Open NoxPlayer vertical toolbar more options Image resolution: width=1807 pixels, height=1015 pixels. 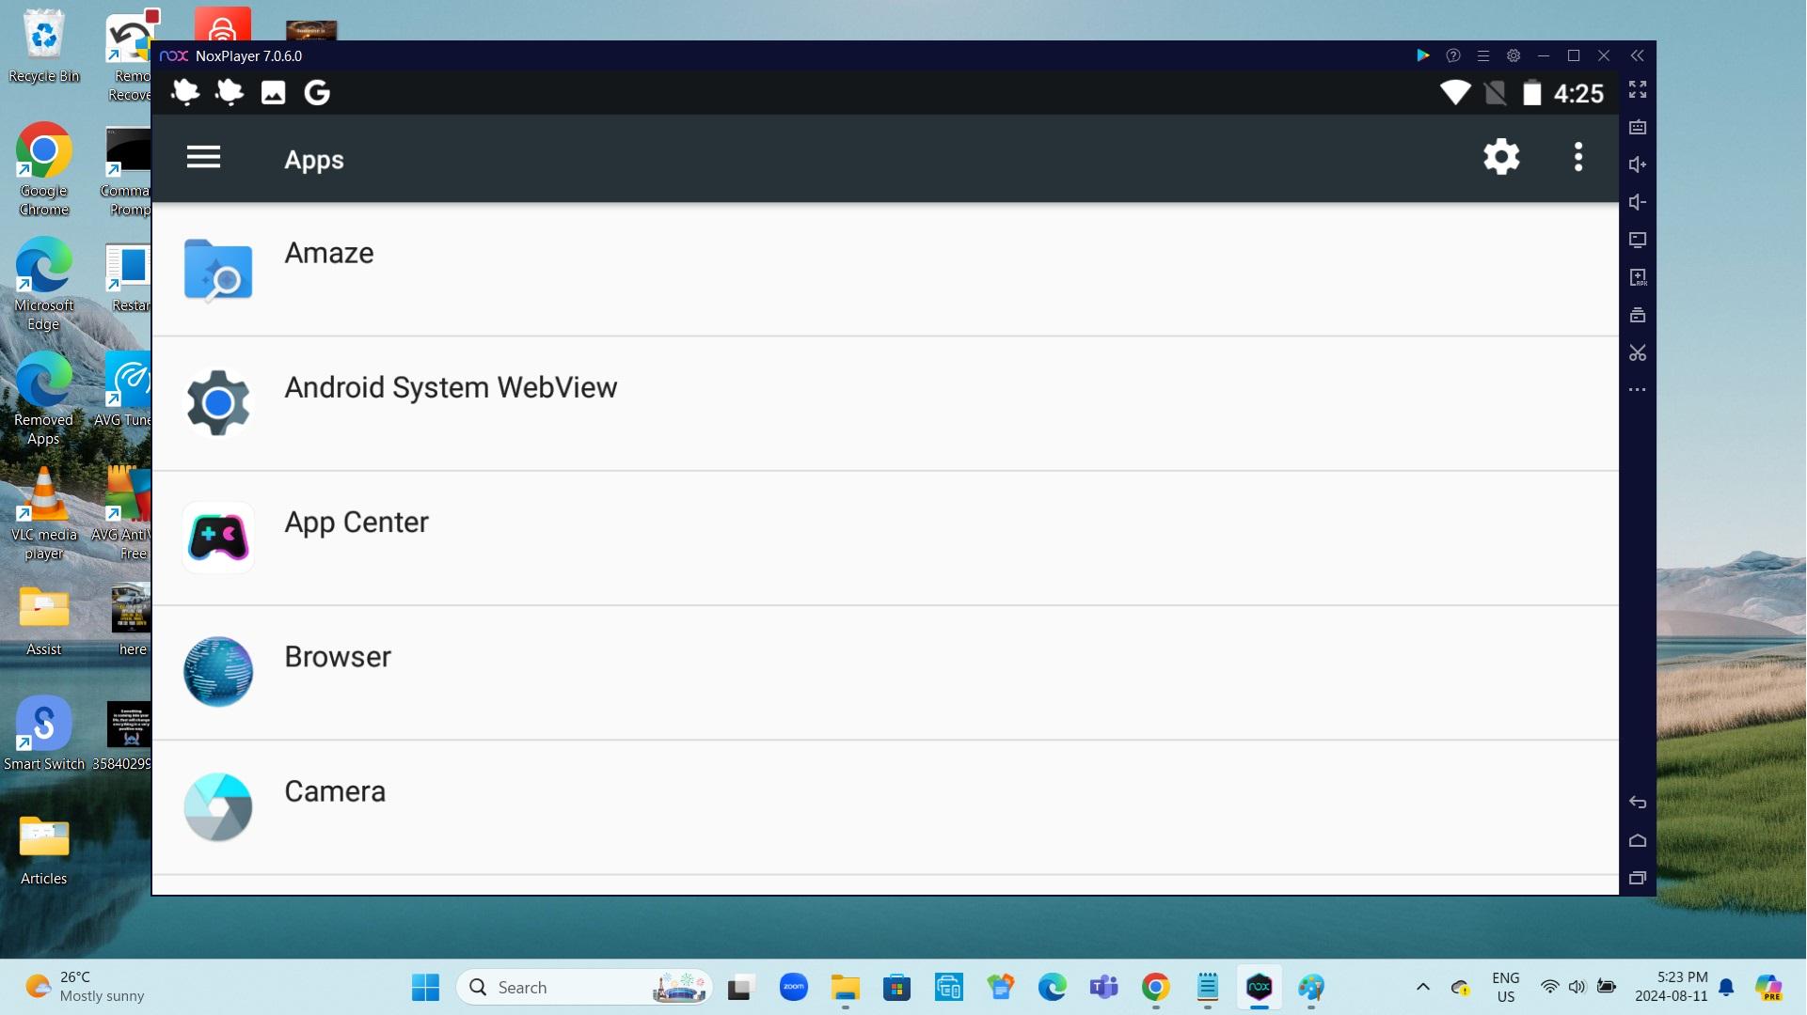[1636, 390]
